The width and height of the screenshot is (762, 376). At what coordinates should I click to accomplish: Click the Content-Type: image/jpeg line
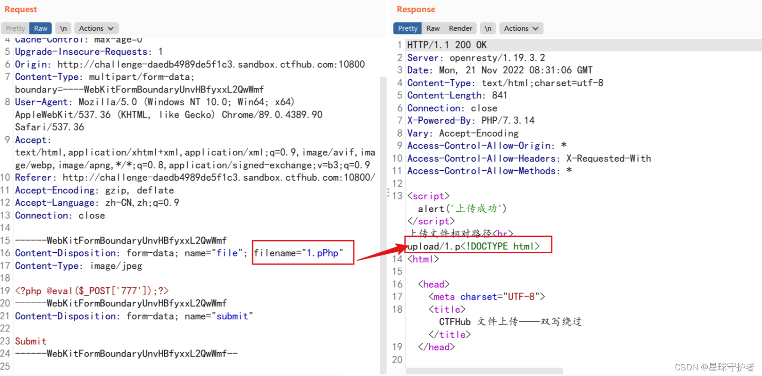pos(78,265)
